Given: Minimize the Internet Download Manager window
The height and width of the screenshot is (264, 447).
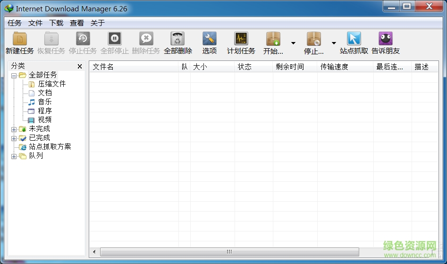Looking at the screenshot, I should click(x=392, y=7).
